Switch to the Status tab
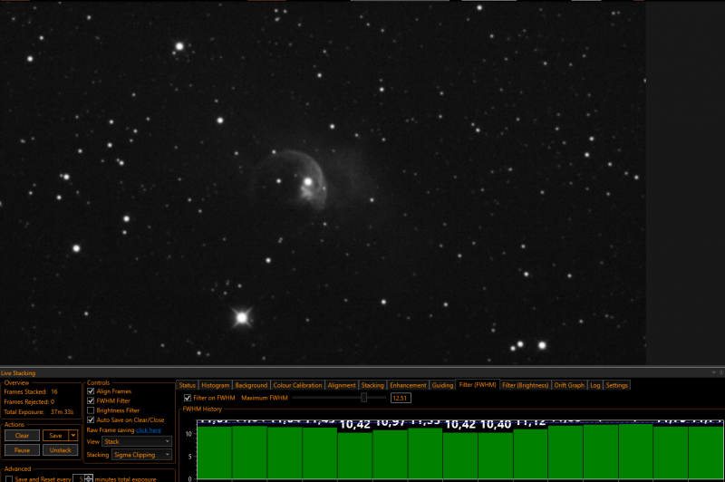Screen dimensions: 725x482 188,385
